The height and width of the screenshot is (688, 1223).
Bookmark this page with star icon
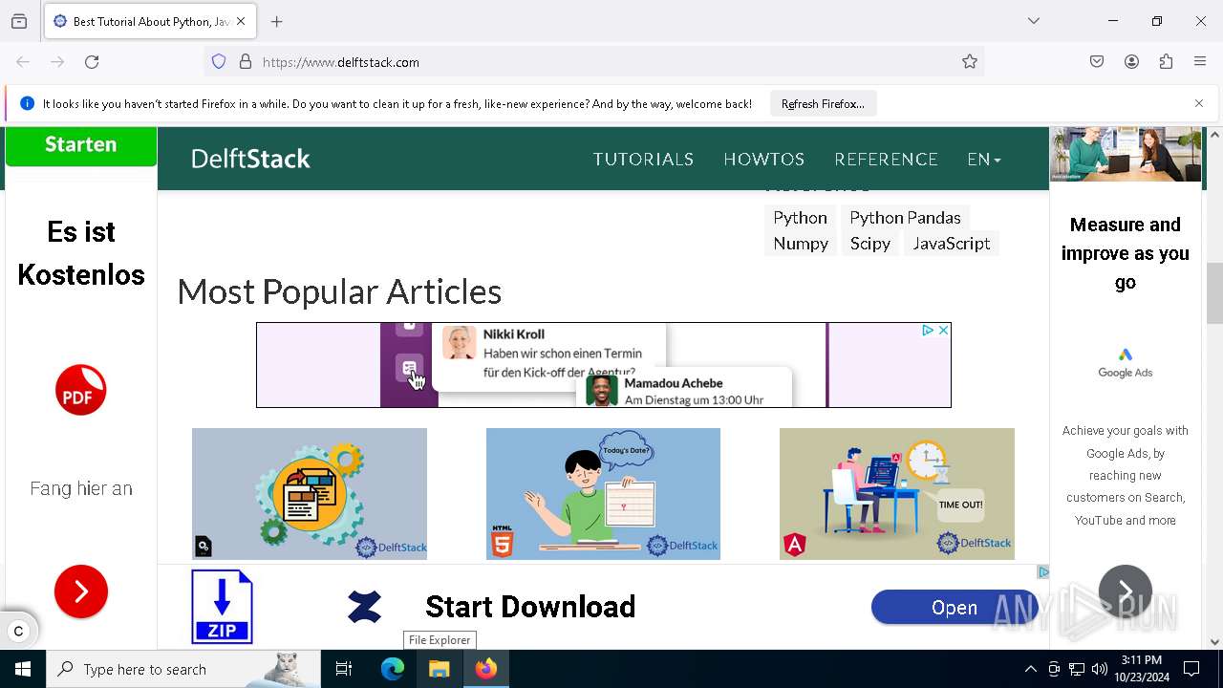pyautogui.click(x=970, y=61)
